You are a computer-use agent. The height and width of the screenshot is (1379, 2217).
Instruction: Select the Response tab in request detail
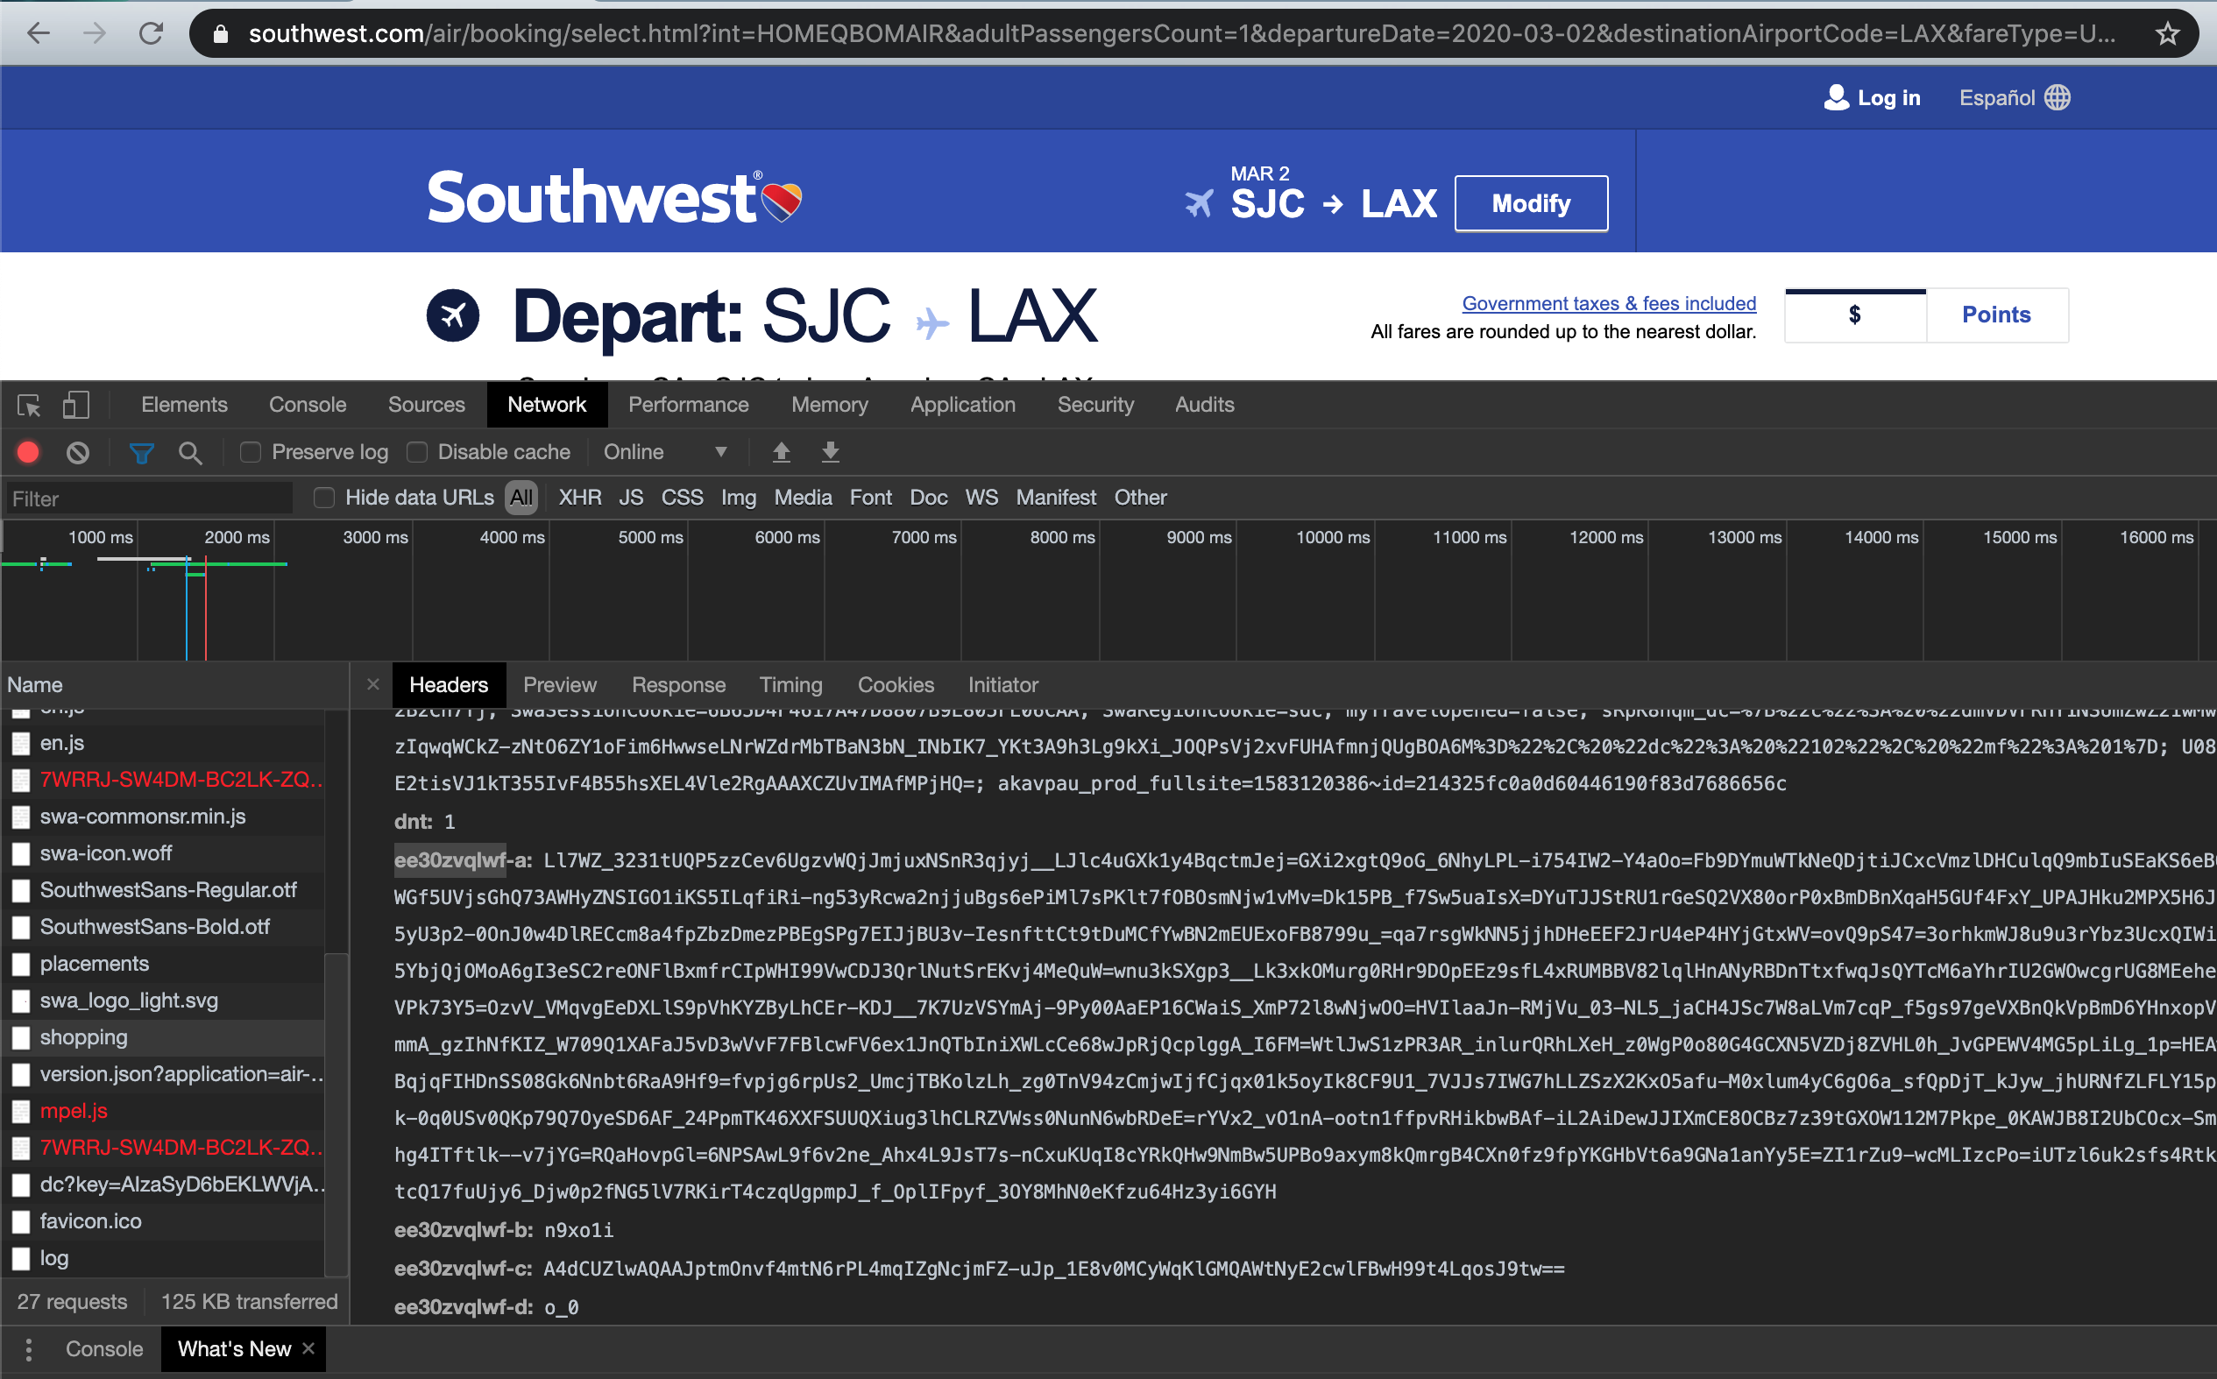(675, 685)
